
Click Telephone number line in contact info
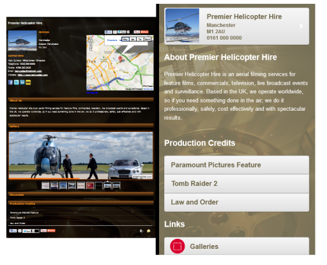pos(22,64)
